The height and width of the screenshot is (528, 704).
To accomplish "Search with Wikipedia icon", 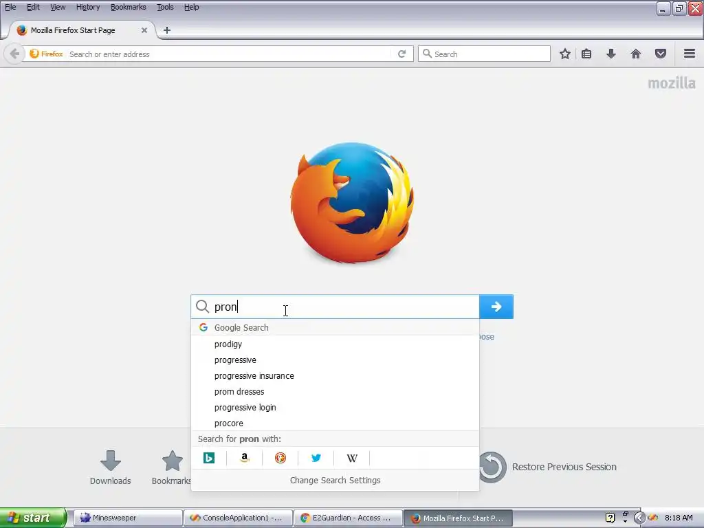I will pyautogui.click(x=352, y=458).
